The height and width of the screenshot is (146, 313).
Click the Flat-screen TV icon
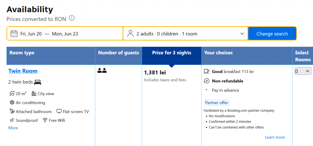(x=59, y=111)
